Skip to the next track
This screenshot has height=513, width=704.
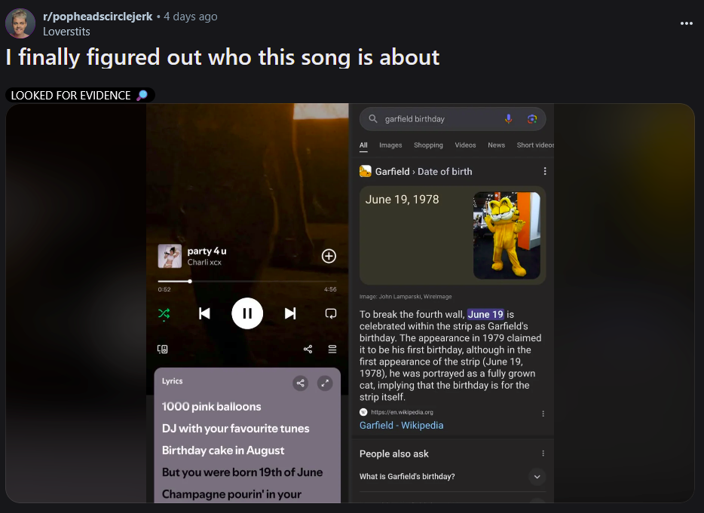[290, 313]
